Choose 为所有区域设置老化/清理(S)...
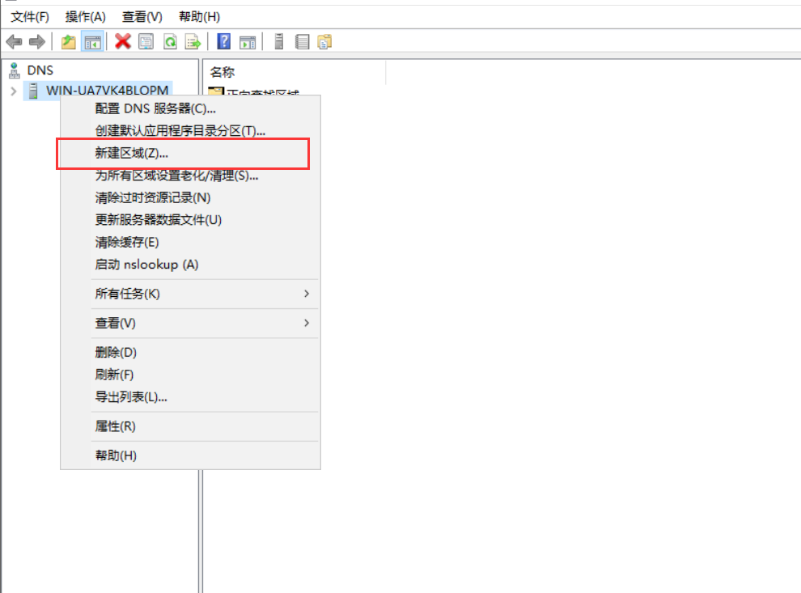Image resolution: width=801 pixels, height=593 pixels. pyautogui.click(x=191, y=176)
